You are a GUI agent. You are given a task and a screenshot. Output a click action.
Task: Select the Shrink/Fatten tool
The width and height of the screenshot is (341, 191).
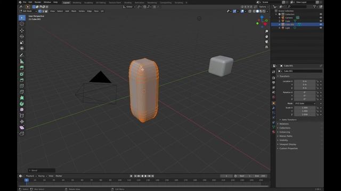(22, 121)
